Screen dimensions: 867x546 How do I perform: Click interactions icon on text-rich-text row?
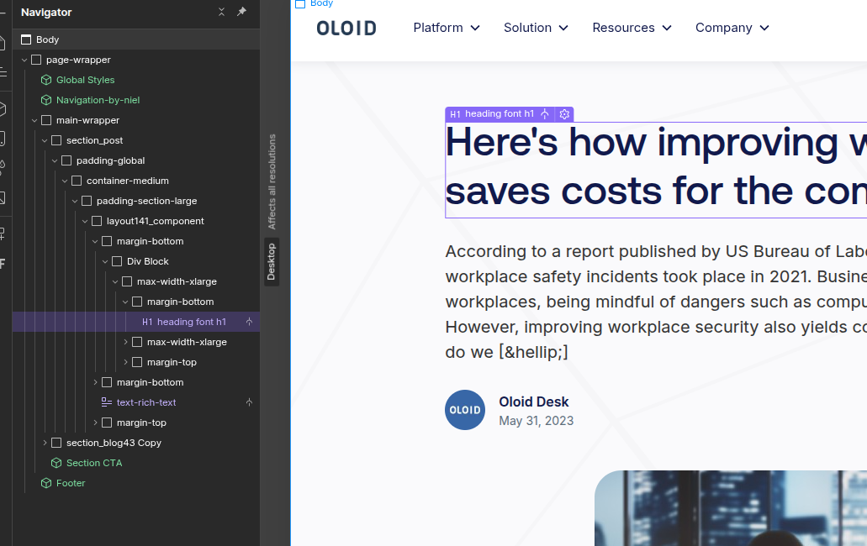pyautogui.click(x=250, y=402)
